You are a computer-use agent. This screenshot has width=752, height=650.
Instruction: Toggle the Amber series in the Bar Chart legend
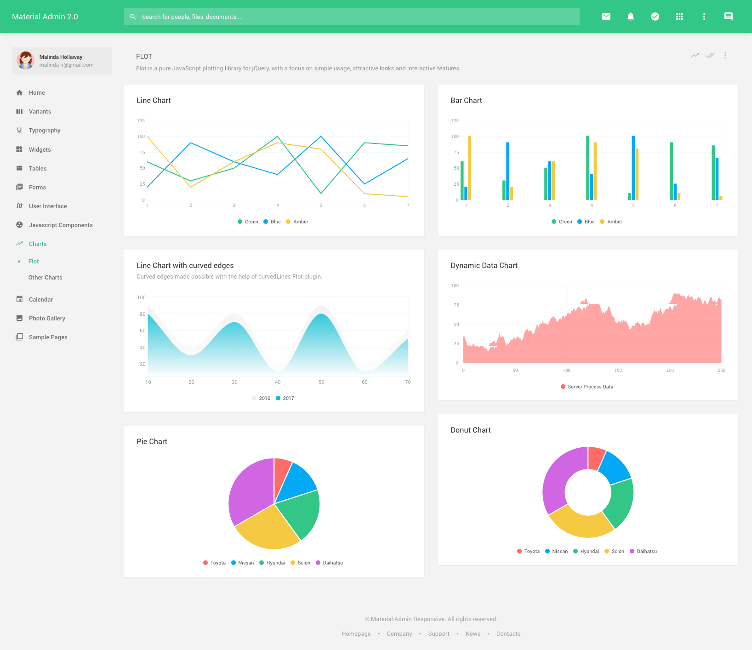click(x=611, y=221)
